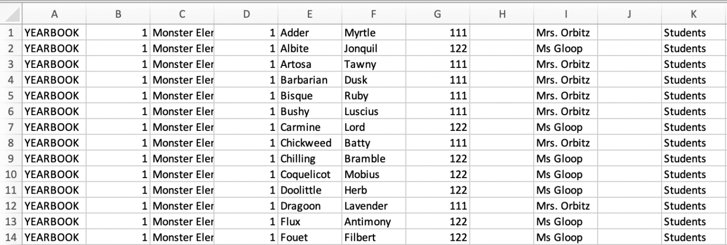Click the Monster Elem cell in row 6
The height and width of the screenshot is (245, 727).
pos(182,112)
